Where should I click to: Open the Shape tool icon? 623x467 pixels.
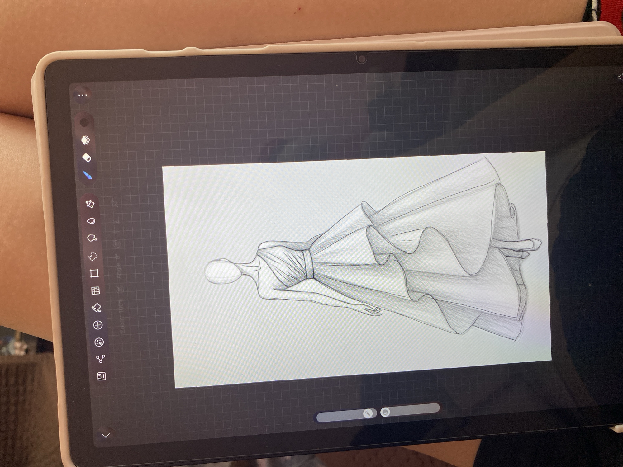(x=92, y=238)
